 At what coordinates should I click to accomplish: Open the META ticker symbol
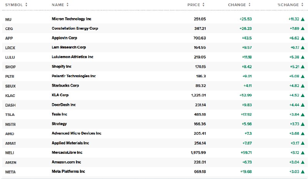tap(10, 172)
